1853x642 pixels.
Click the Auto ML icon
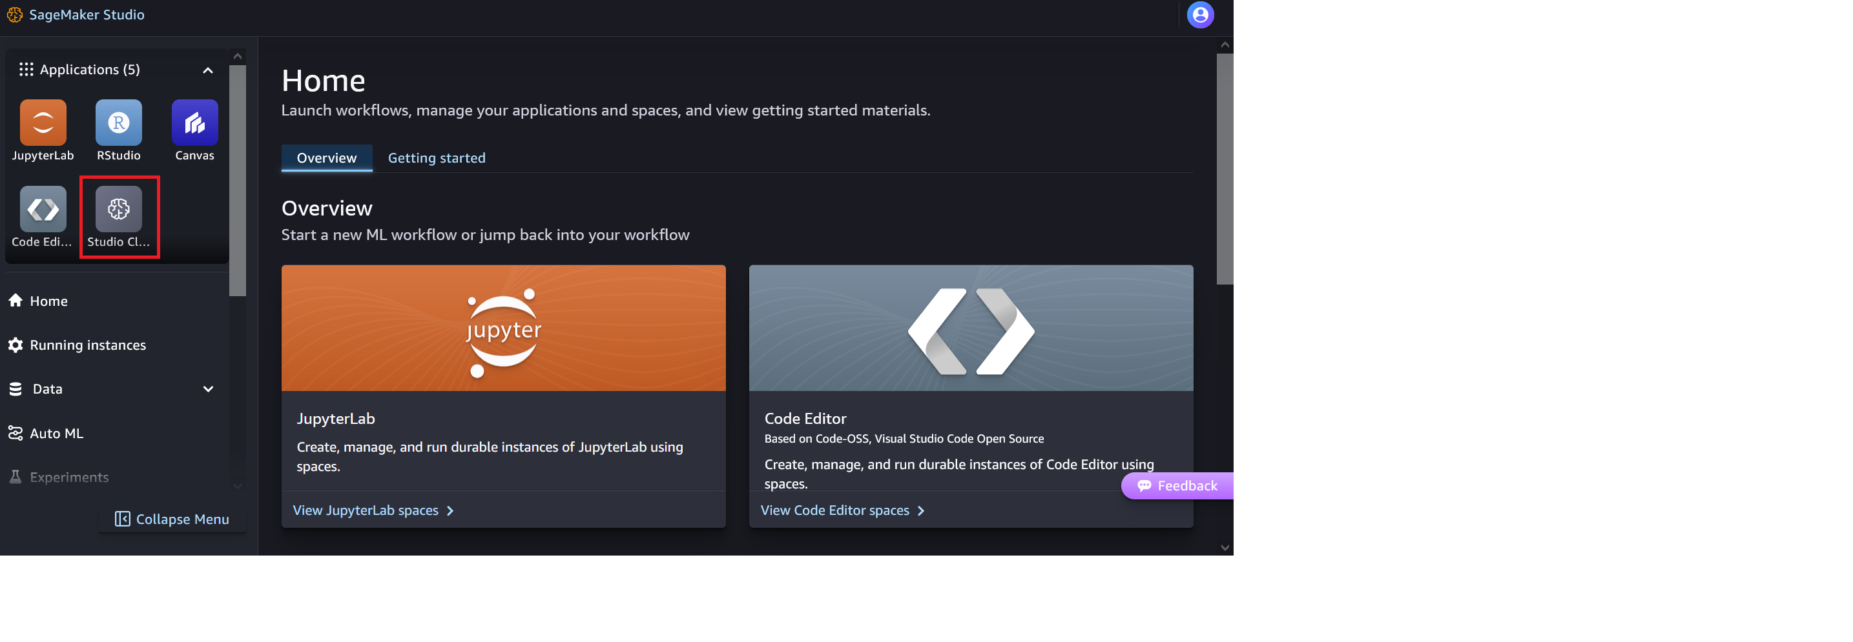coord(15,434)
